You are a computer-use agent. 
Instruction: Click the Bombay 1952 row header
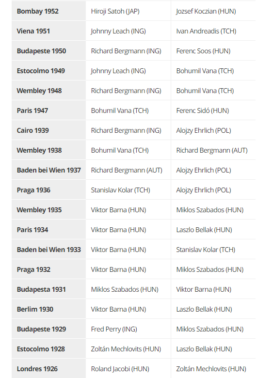(x=48, y=11)
